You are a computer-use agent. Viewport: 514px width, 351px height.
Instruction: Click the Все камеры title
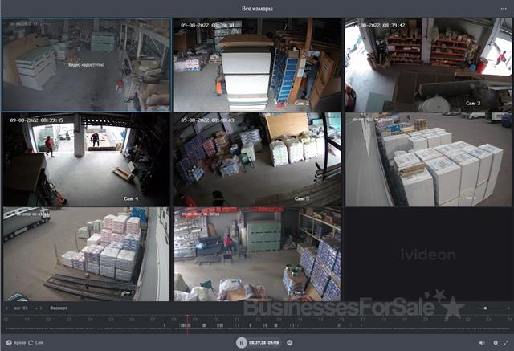tap(257, 8)
